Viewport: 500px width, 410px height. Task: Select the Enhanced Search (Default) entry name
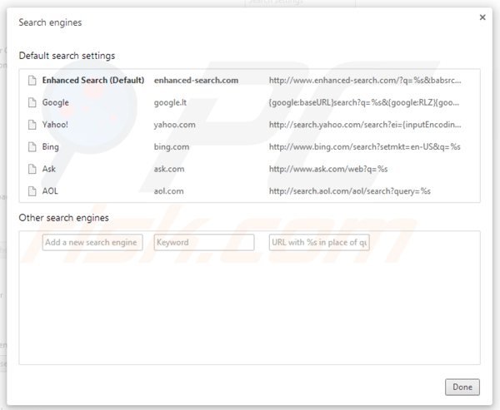[93, 80]
